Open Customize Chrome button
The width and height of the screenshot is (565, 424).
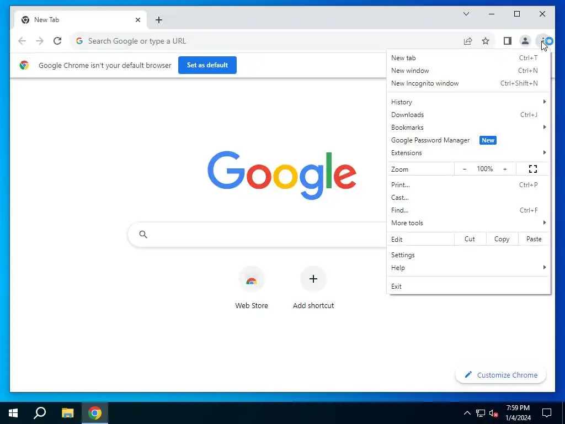[500, 375]
